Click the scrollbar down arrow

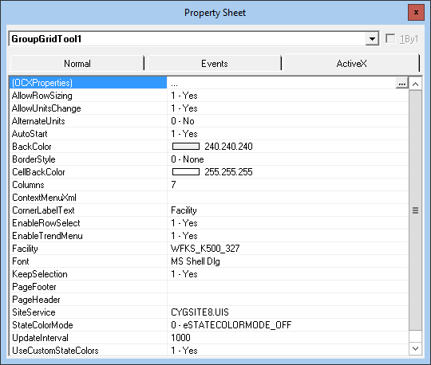click(x=415, y=348)
